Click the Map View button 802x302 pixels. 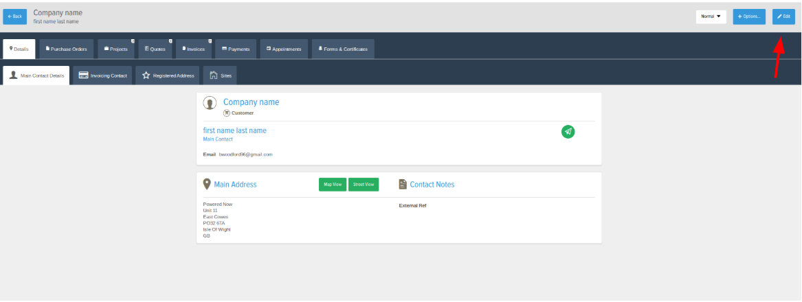pos(333,185)
